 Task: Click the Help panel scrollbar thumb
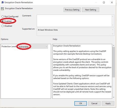[114, 62]
